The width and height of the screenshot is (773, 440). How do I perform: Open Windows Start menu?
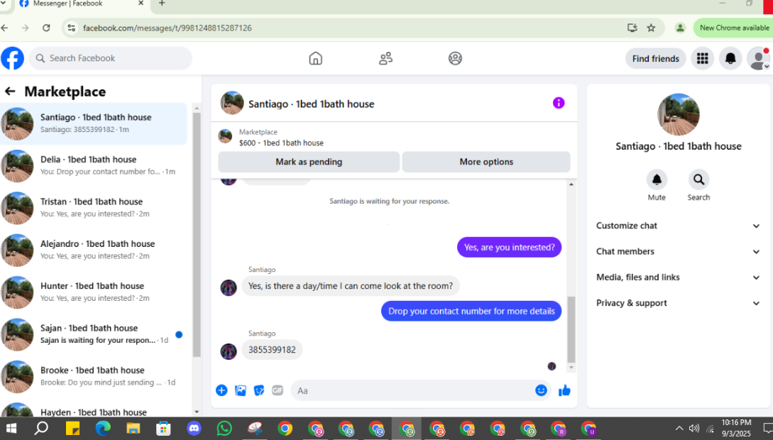(11, 429)
